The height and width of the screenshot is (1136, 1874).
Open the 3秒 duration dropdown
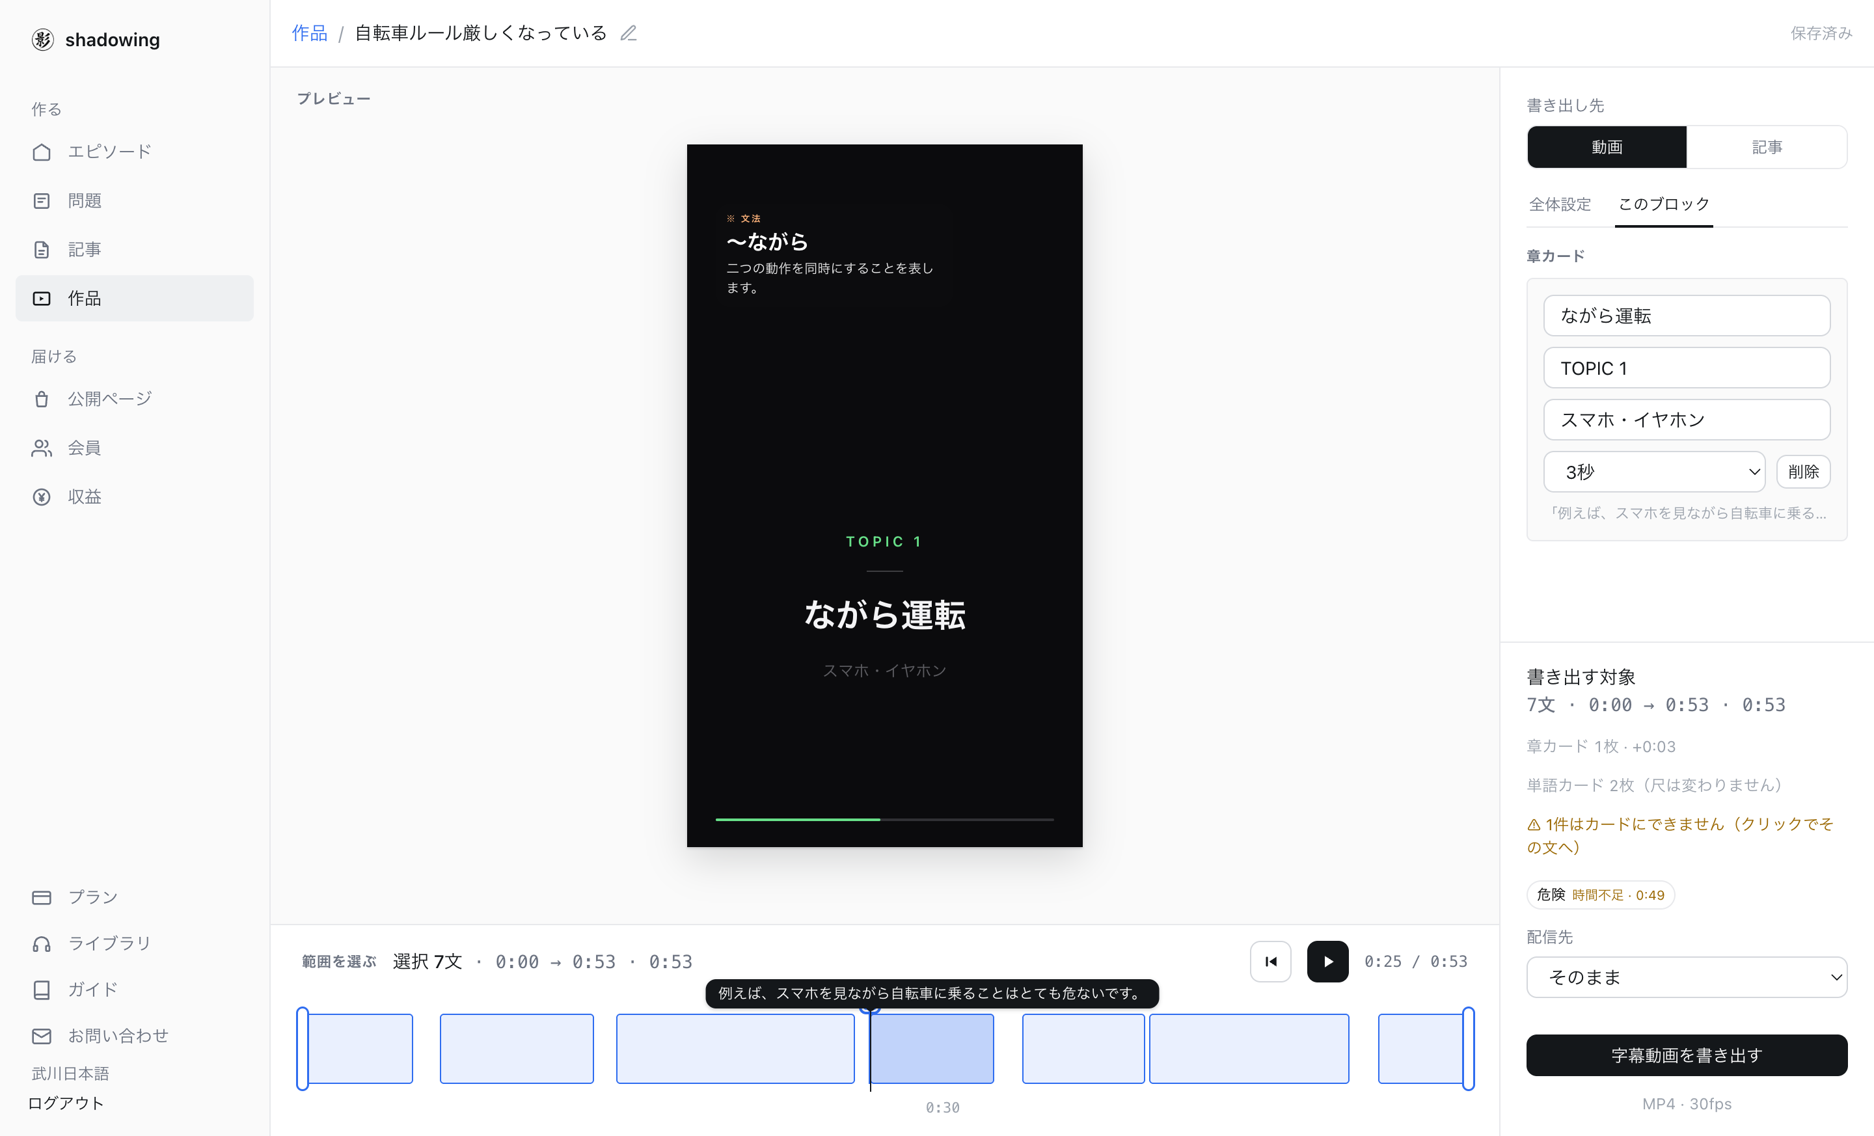1654,472
